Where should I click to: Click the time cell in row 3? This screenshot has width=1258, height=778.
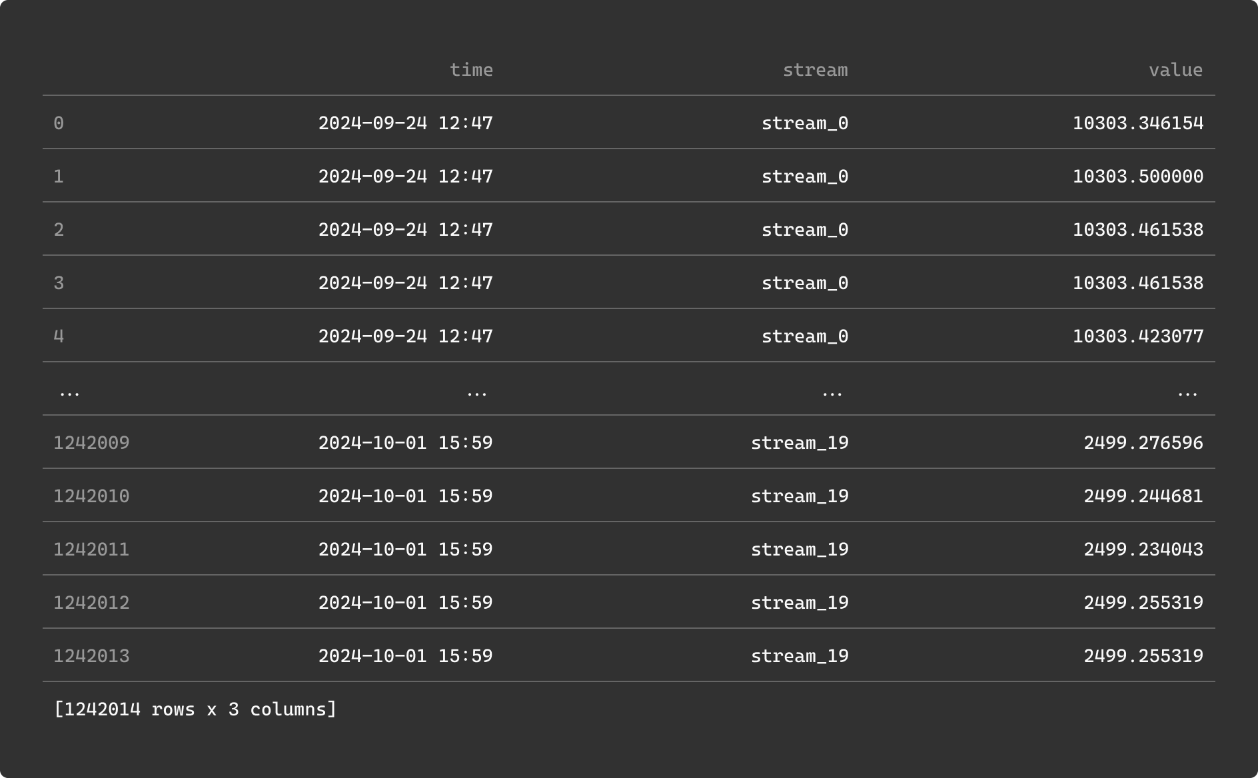pos(405,283)
